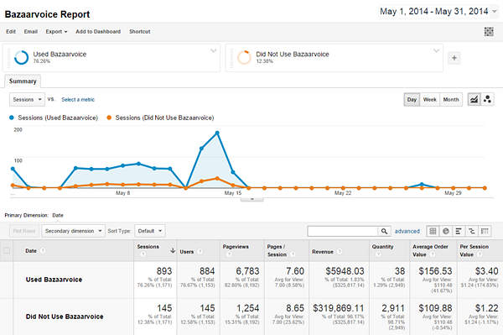This screenshot has width=503, height=335.
Task: Click the Did Not Use Bazaarvoice row label
Action: pyautogui.click(x=65, y=317)
